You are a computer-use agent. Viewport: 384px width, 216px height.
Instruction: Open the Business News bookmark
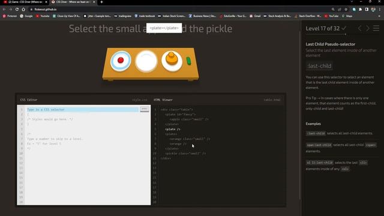coord(203,16)
